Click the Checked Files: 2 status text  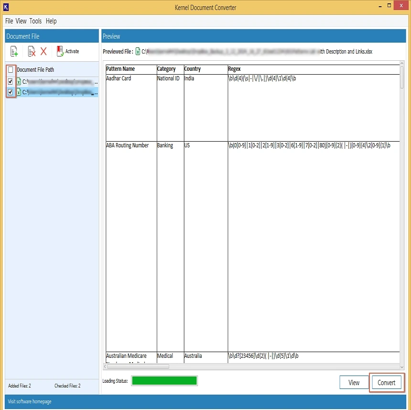pos(67,386)
